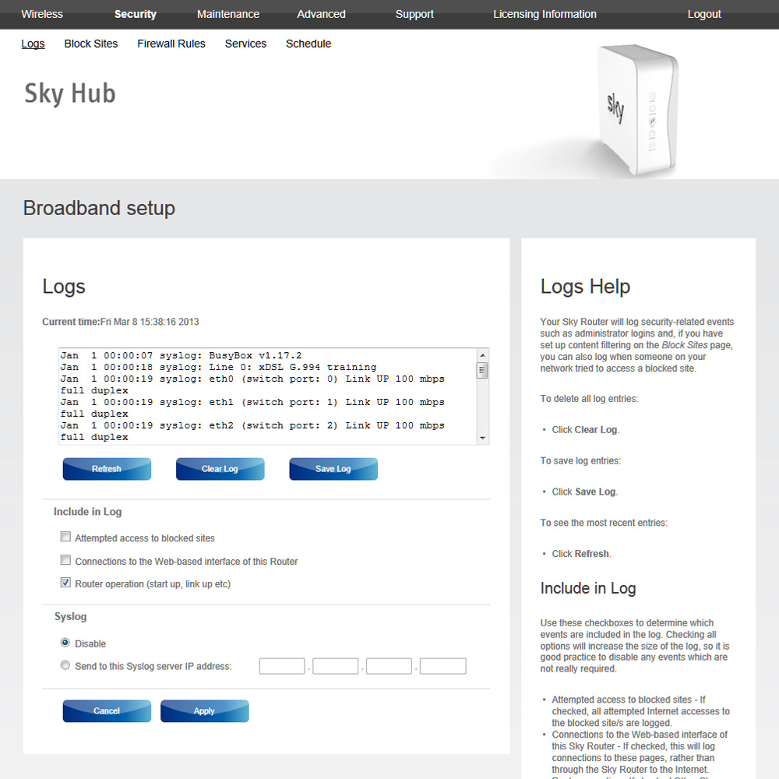Click the Clear Log button

pyautogui.click(x=220, y=469)
